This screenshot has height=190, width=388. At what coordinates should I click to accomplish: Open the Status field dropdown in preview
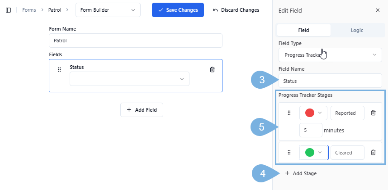(129, 79)
